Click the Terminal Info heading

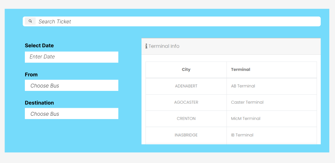(164, 46)
